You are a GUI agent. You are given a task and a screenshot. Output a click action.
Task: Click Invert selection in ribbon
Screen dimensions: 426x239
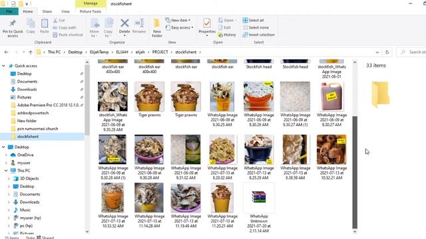(258, 35)
